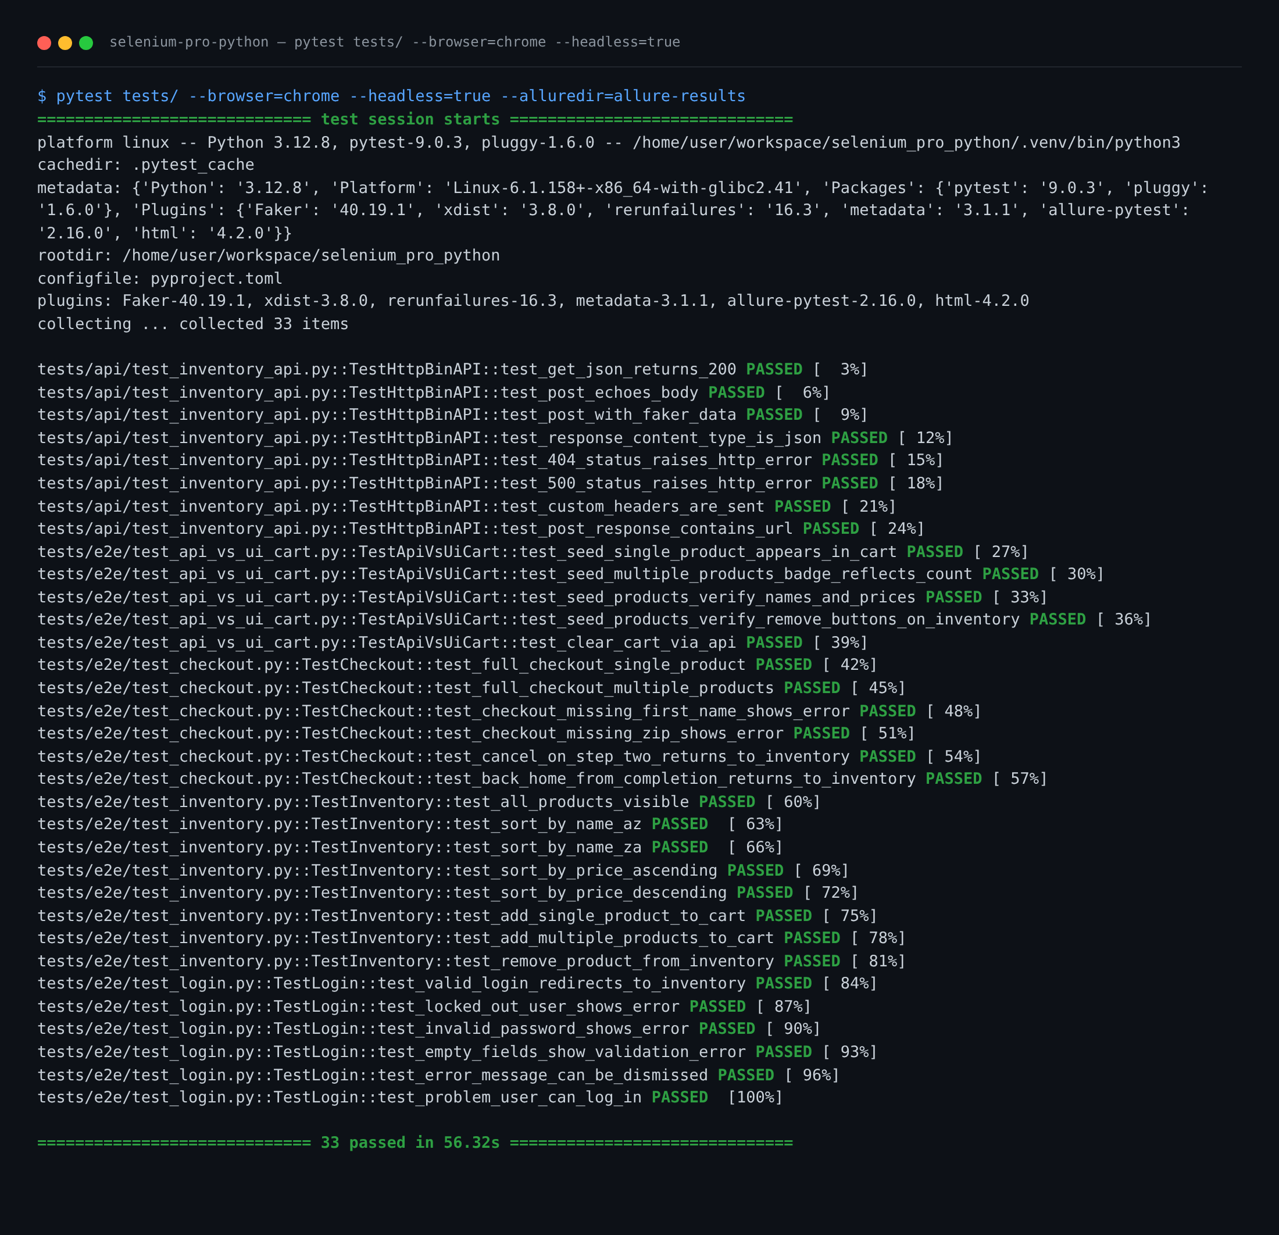
Task: Click the test_sort_by_name_za line
Action: [410, 847]
